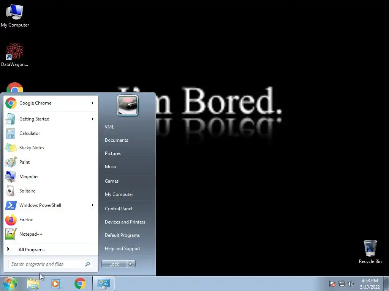The width and height of the screenshot is (389, 291).
Task: Open Sticky Notes icon in Start menu
Action: coord(11,148)
